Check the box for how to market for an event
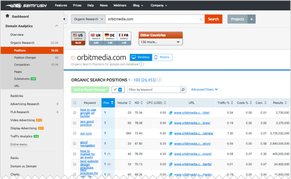The height and width of the screenshot is (179, 291). pos(75,154)
